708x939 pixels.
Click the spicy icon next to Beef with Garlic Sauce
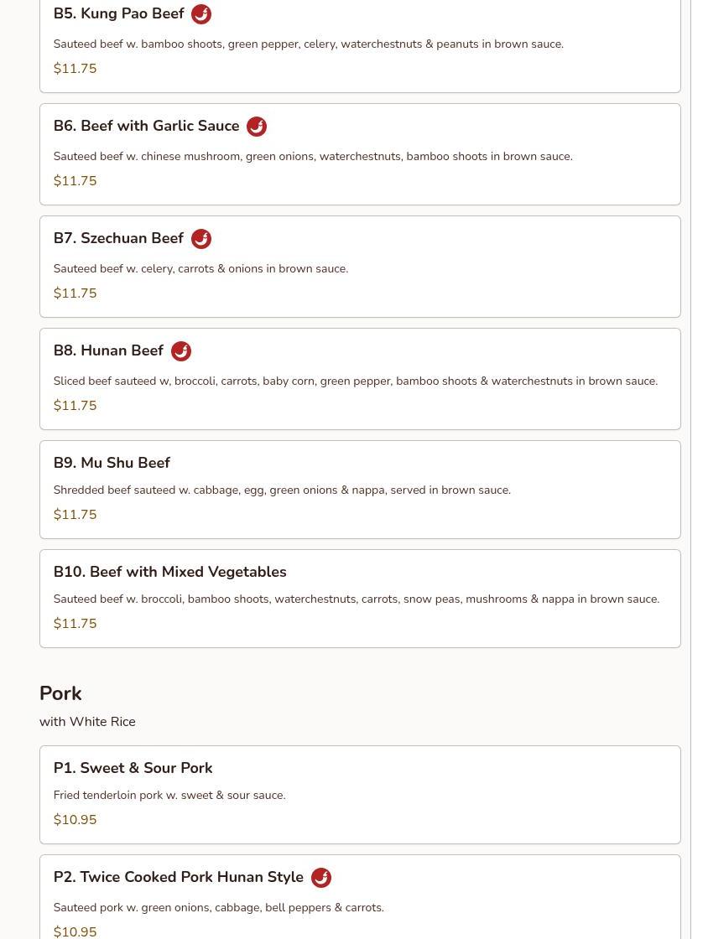tap(257, 127)
